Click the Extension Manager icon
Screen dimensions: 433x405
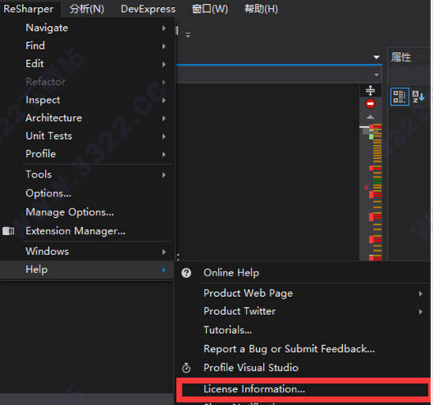9,231
